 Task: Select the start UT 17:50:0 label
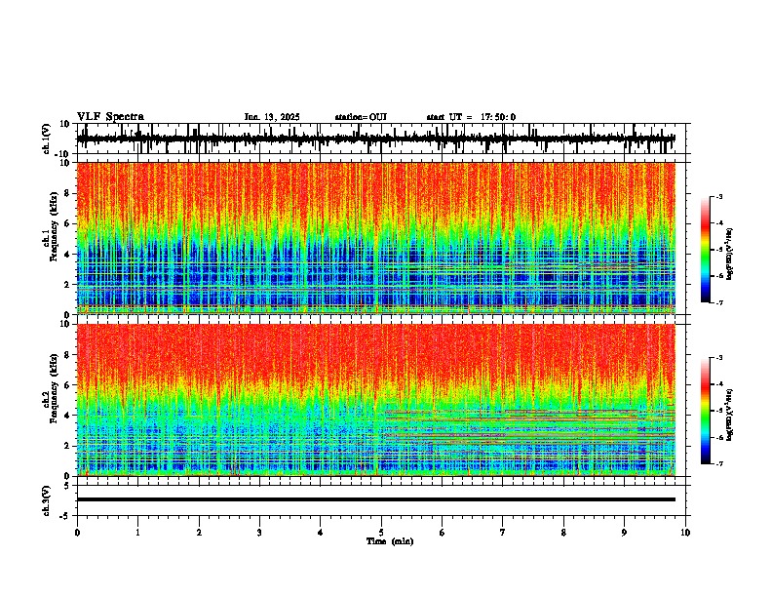(471, 117)
